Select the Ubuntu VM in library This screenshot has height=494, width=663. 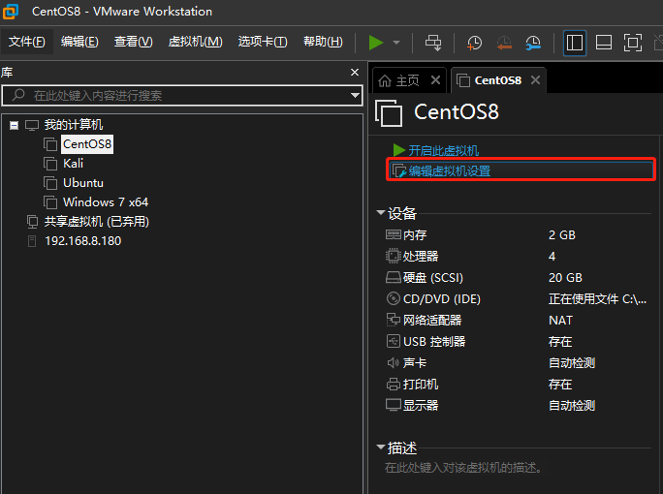coord(83,183)
